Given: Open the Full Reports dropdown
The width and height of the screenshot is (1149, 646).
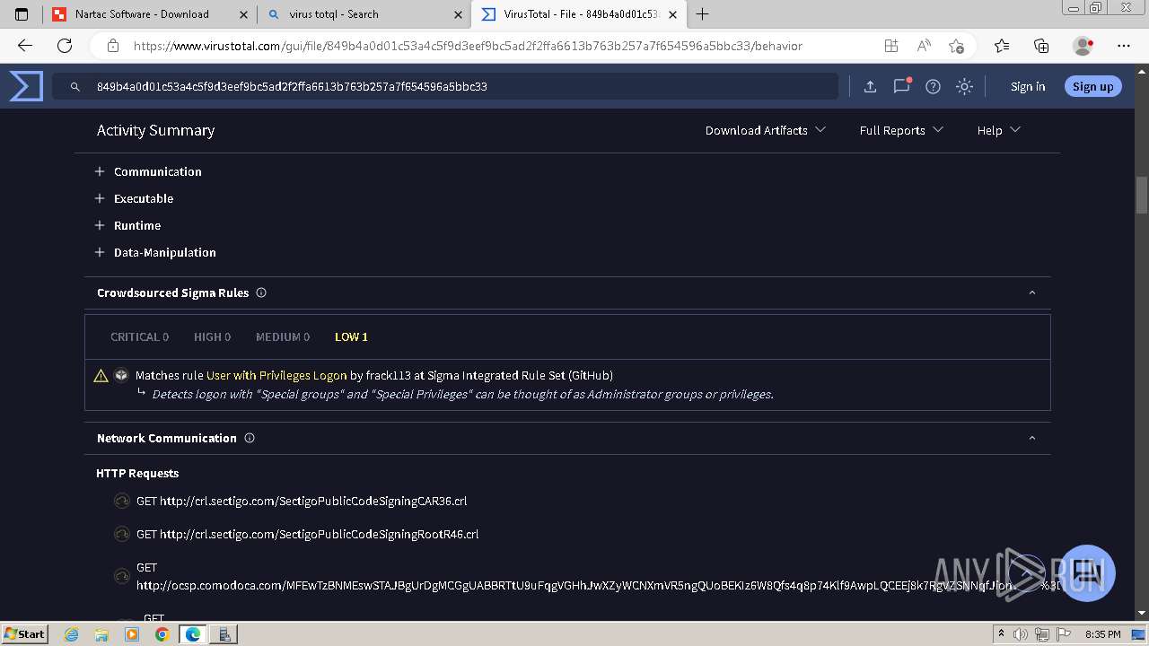Looking at the screenshot, I should pyautogui.click(x=901, y=130).
